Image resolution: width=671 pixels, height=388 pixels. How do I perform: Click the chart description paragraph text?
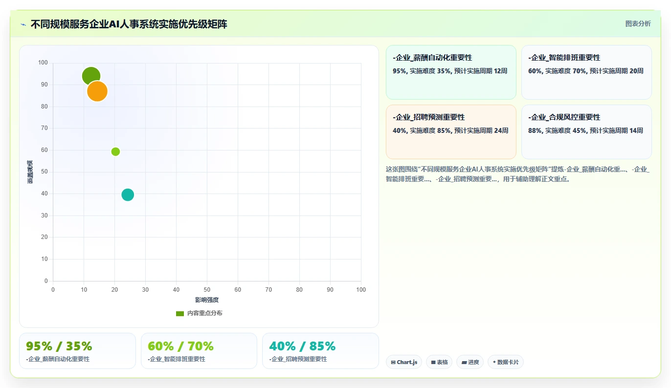517,174
